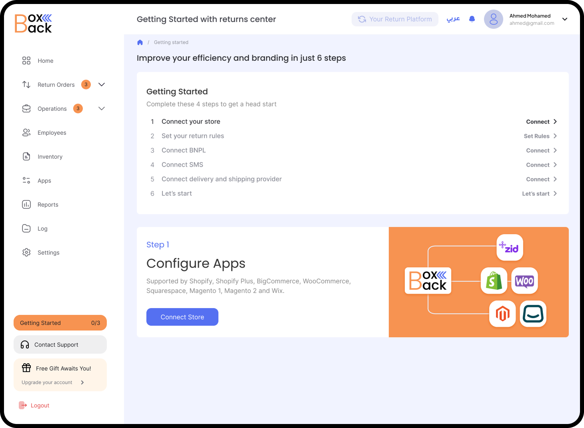
Task: Click the Shopify logo icon
Action: click(x=494, y=281)
